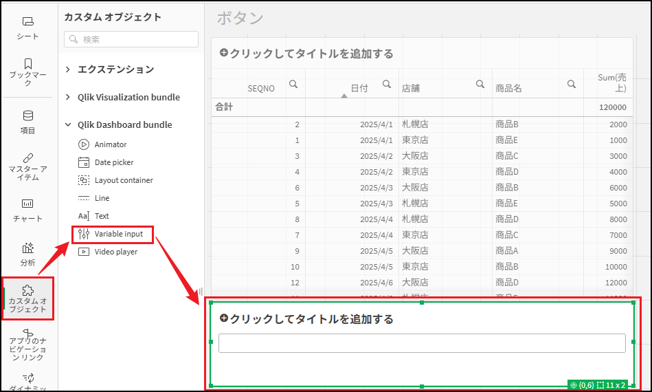This screenshot has width=652, height=392.
Task: Sort by the SEQNO column header
Action: [x=261, y=88]
